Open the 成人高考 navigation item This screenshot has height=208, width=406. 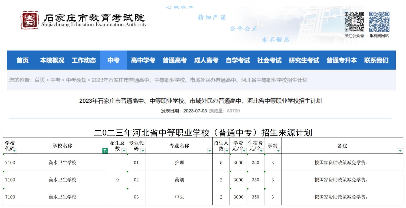206,60
